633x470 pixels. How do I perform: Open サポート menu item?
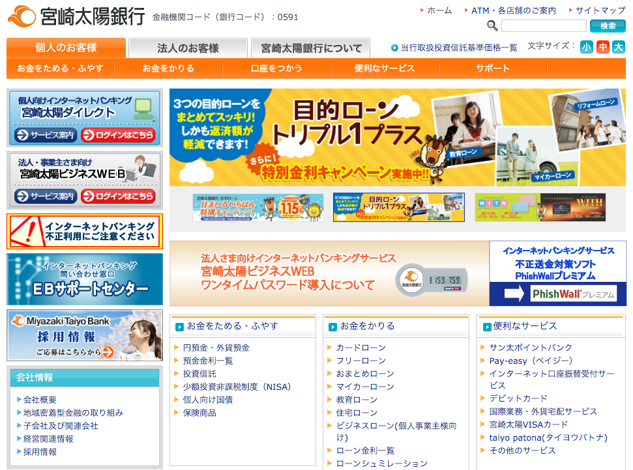(493, 68)
